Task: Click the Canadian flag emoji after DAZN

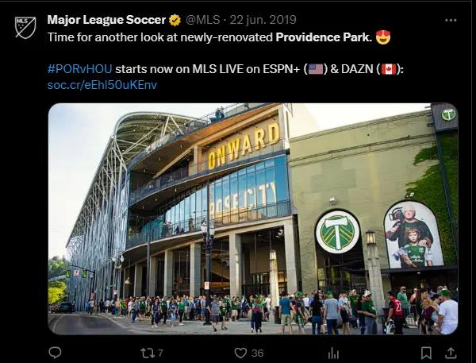Action: [388, 69]
